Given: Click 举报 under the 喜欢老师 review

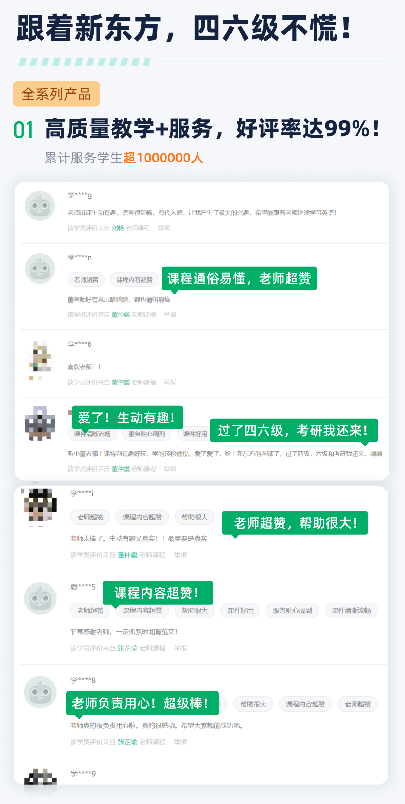Looking at the screenshot, I should [x=170, y=382].
